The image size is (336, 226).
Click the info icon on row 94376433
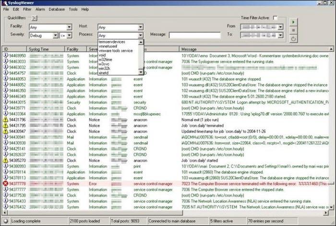pos(5,201)
